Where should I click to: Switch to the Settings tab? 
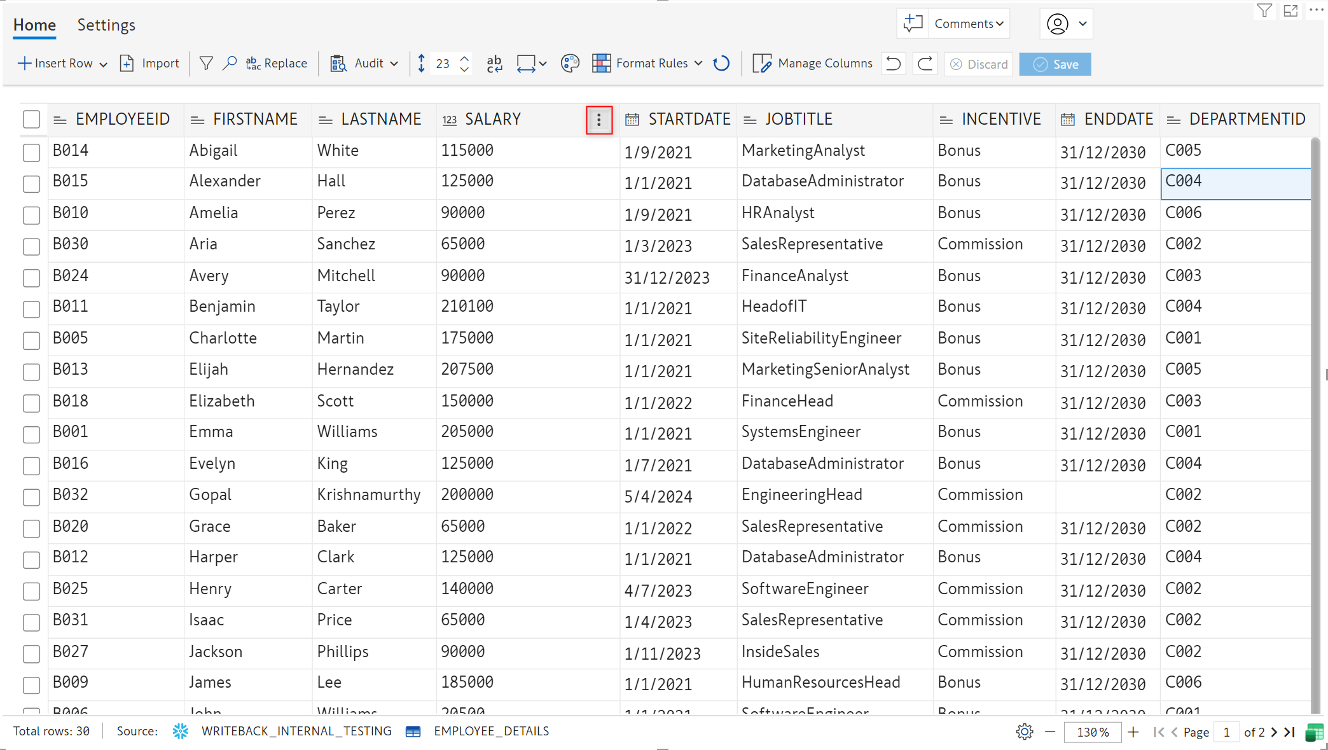pos(106,25)
